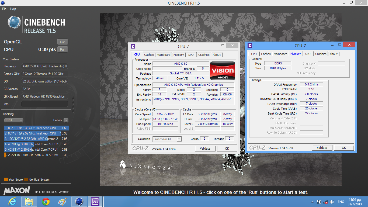Run the OpenGL benchmark test
The width and height of the screenshot is (368, 207).
(x=63, y=42)
